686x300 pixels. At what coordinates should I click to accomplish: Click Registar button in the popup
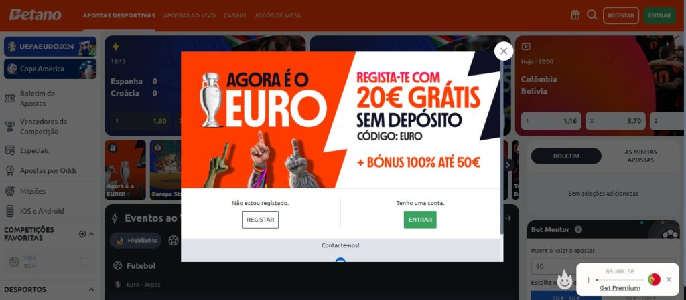tap(261, 220)
